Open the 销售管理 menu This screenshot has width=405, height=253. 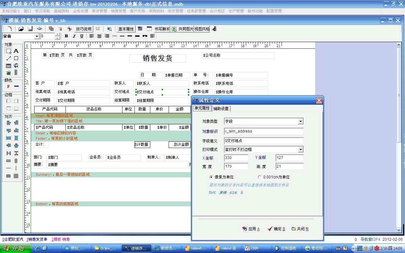click(118, 11)
